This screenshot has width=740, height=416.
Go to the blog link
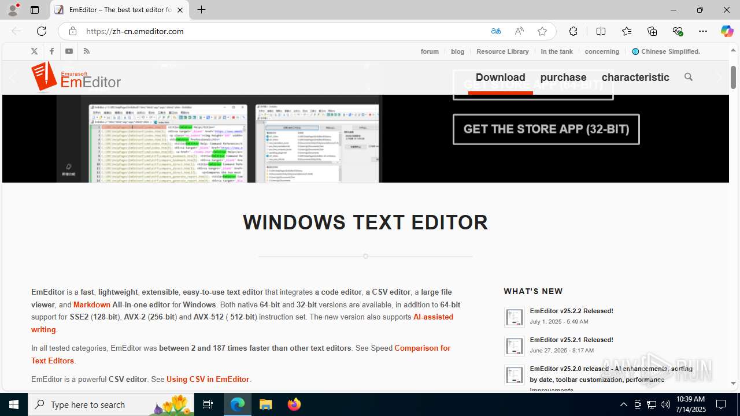point(457,51)
